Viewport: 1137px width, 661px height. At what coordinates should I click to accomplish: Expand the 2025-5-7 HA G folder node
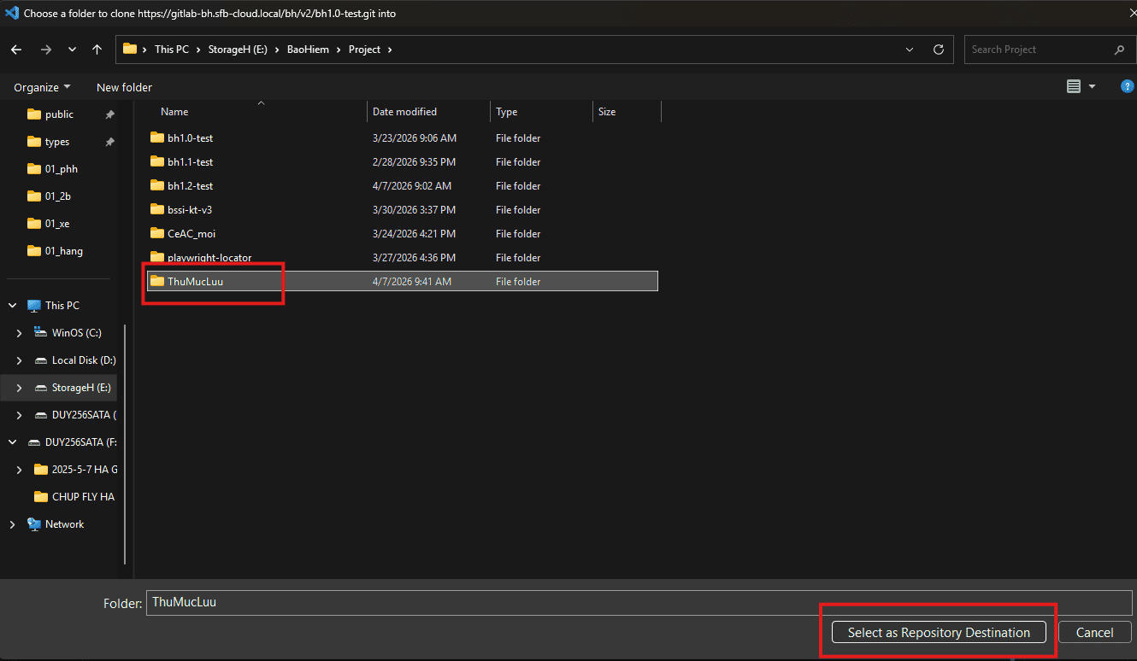pos(19,470)
